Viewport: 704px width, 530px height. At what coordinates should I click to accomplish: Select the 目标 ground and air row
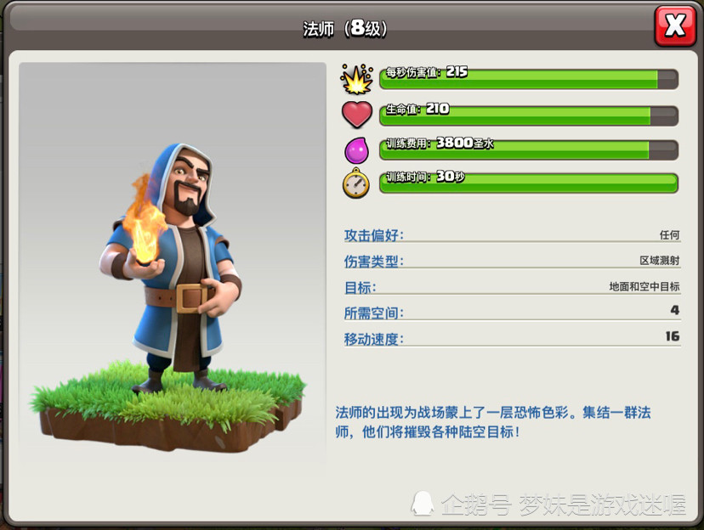(x=513, y=287)
